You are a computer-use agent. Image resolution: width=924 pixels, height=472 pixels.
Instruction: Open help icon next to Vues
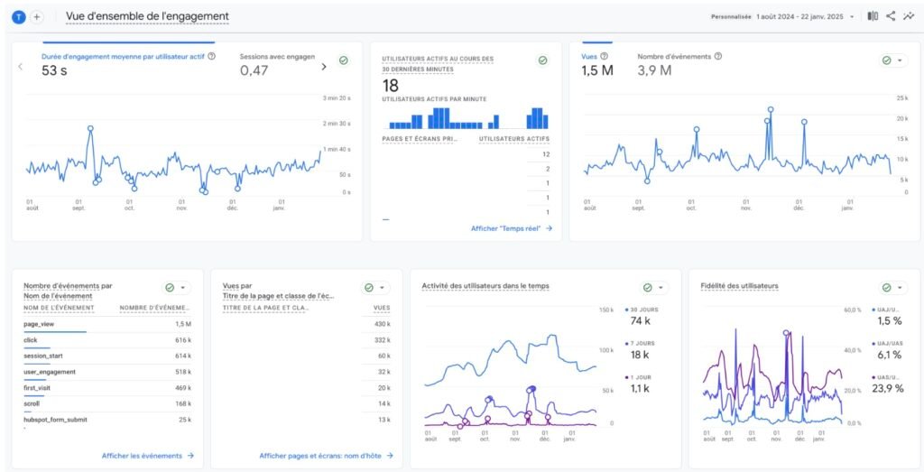[x=604, y=57]
